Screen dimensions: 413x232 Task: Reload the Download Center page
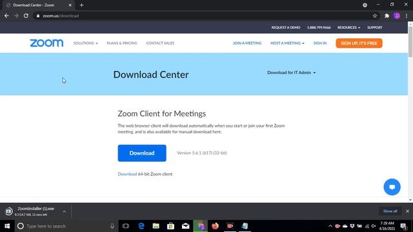[x=26, y=15]
